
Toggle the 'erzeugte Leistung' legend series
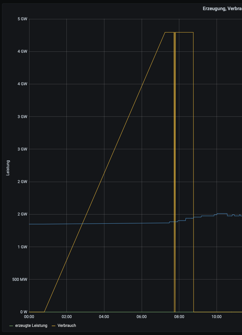[x=31, y=326]
